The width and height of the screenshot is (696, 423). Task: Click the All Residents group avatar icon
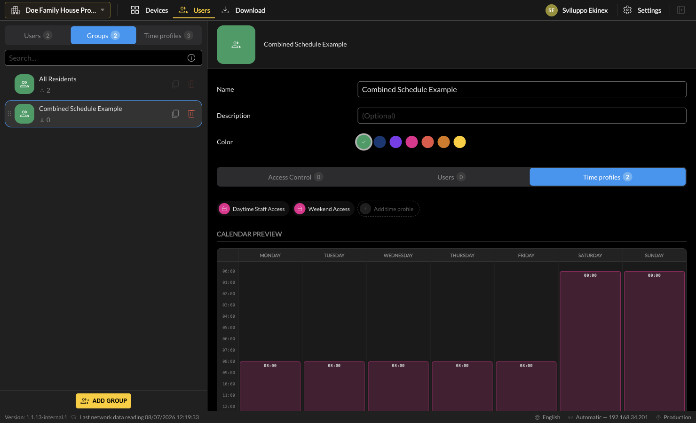24,84
